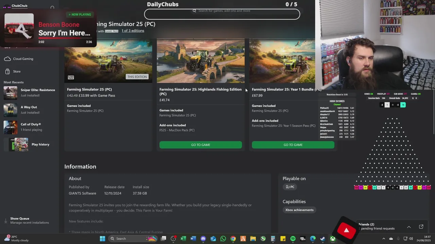The width and height of the screenshot is (435, 244).
Task: Click the Xbox achievements capability chip
Action: (299, 210)
